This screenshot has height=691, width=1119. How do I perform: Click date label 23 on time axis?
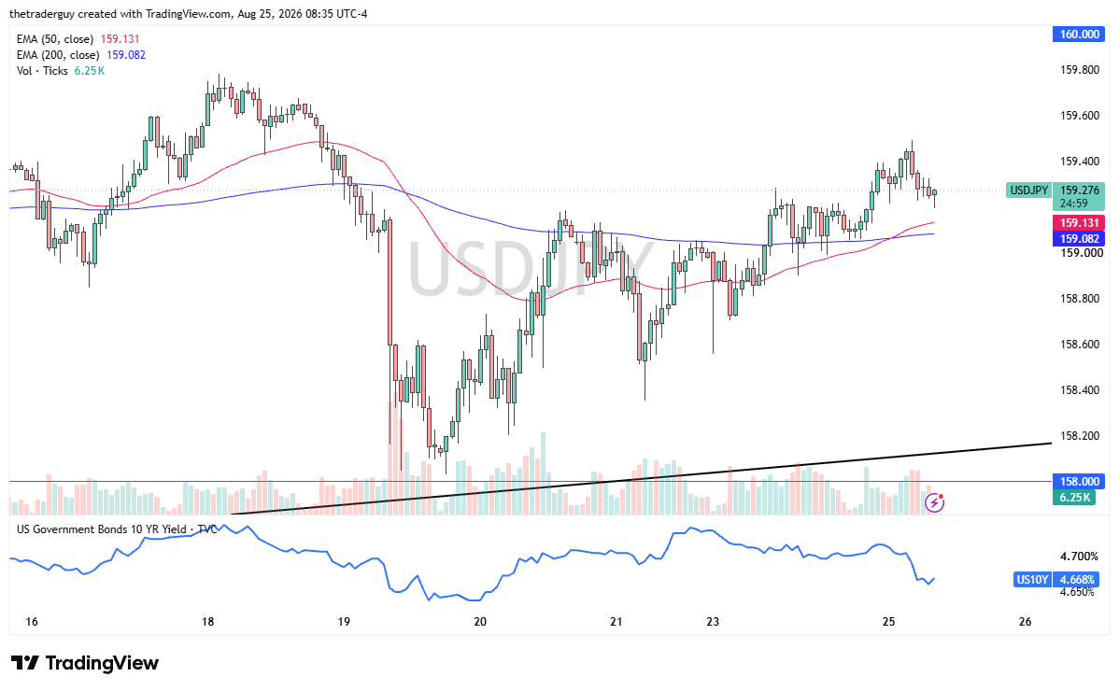(713, 622)
